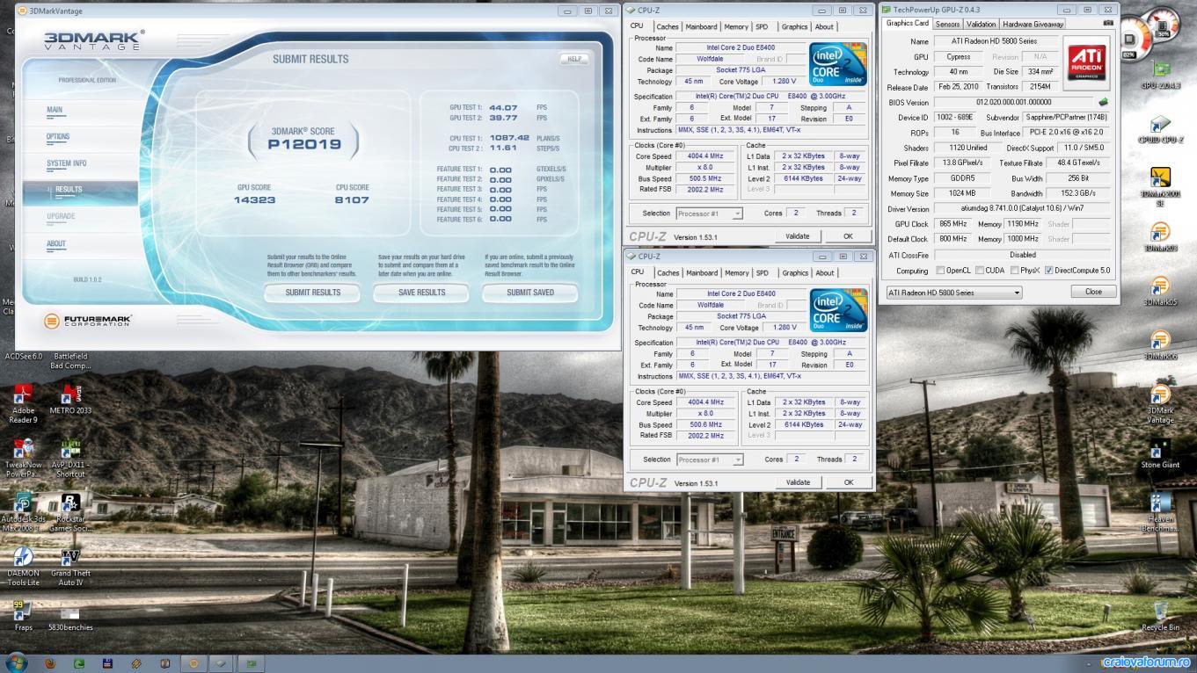
Task: Select the 3DMark05 desktop shortcut
Action: (x=1160, y=292)
